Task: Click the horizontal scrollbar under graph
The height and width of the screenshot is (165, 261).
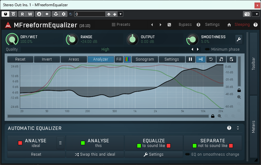Action: tap(108, 116)
